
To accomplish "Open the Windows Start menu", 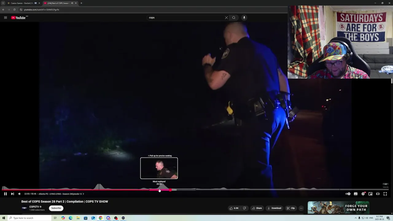I will (3, 218).
